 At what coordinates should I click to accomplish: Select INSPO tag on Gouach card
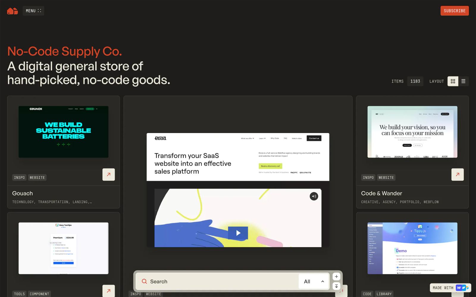(x=19, y=178)
